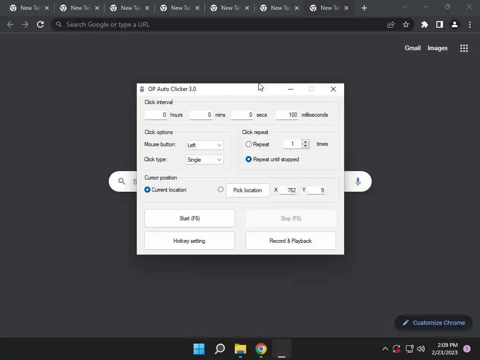Click the Chrome taskbar icon
This screenshot has height=360, width=480.
click(x=261, y=349)
